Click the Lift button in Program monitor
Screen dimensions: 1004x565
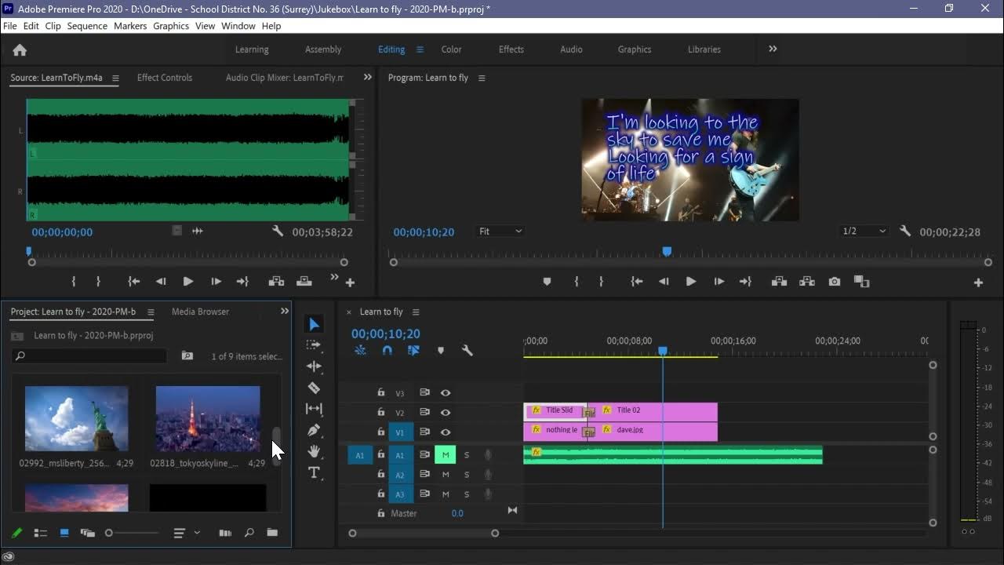click(779, 282)
